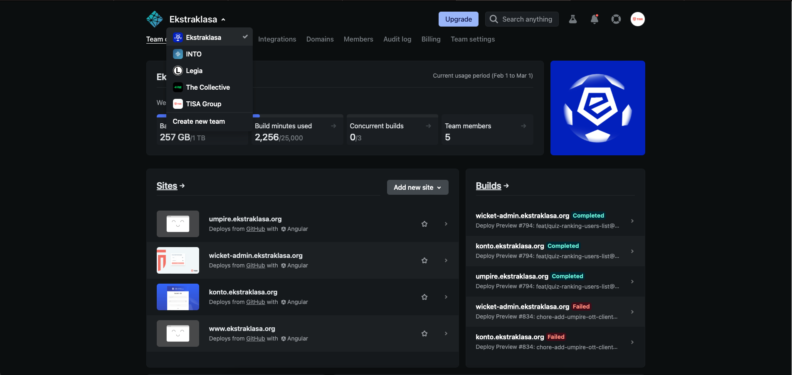The height and width of the screenshot is (375, 792).
Task: Open the Domains tab
Action: pyautogui.click(x=320, y=39)
